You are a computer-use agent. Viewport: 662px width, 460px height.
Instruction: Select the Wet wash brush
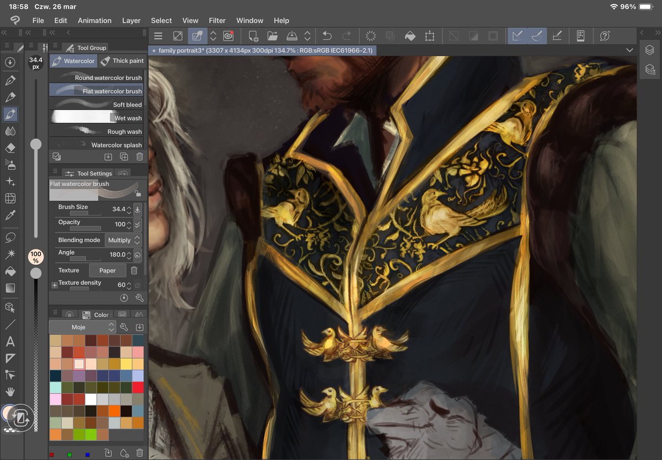(x=97, y=117)
